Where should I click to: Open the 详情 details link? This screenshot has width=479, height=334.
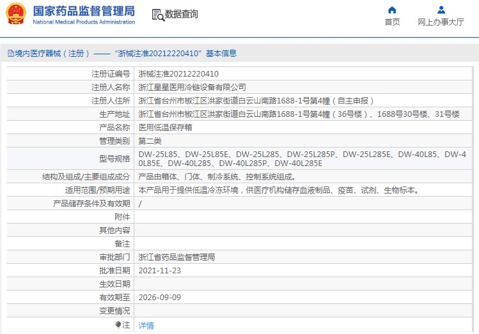146,326
